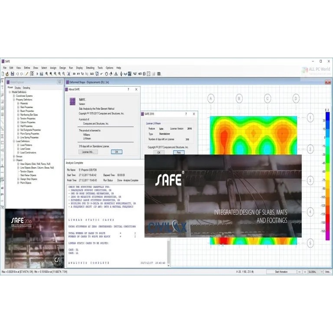
Task: Save the model with the floppy icon
Action: point(12,74)
